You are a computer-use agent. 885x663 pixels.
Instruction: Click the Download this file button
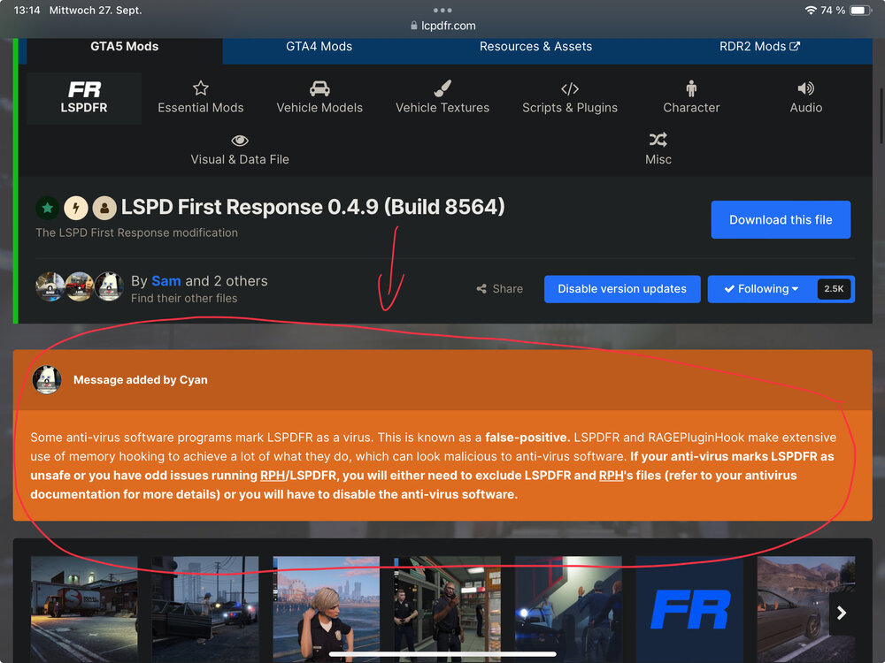pos(781,220)
